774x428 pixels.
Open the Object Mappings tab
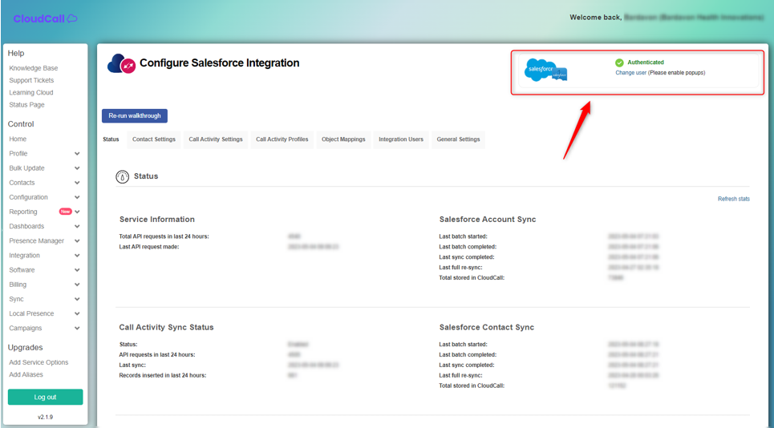[343, 139]
